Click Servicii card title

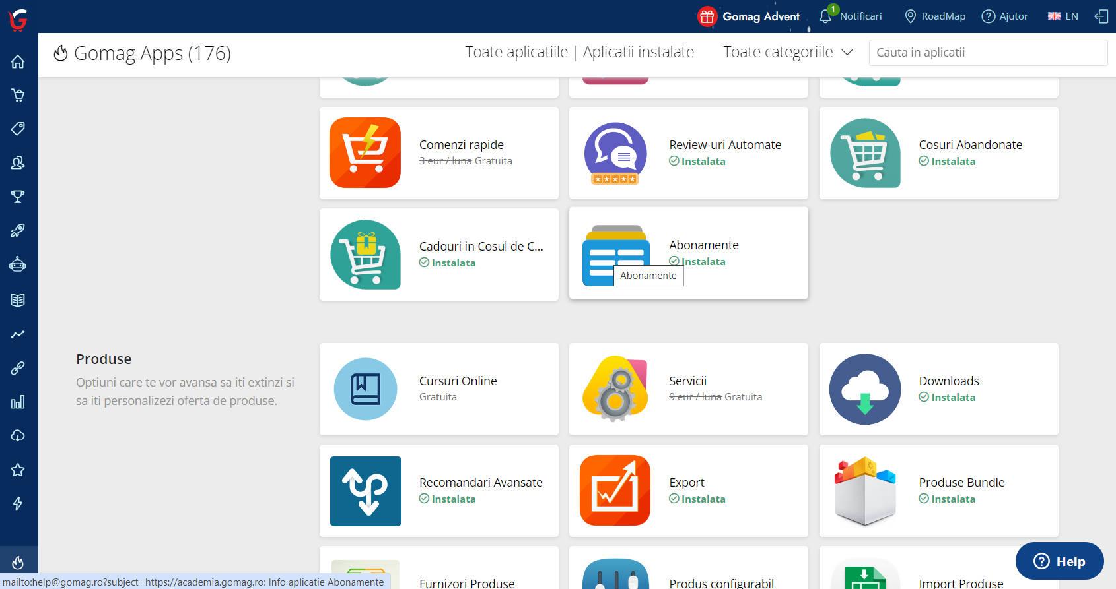pyautogui.click(x=687, y=381)
